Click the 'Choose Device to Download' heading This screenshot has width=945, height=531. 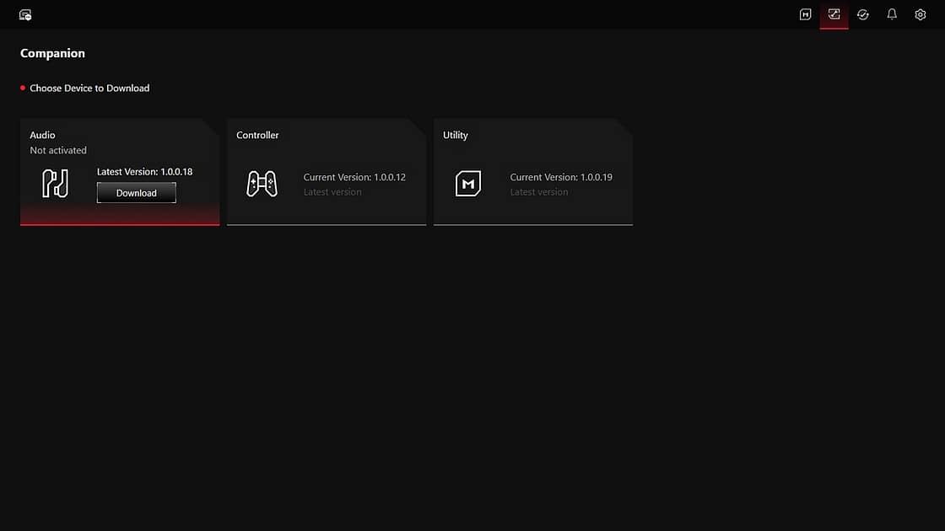pos(89,88)
